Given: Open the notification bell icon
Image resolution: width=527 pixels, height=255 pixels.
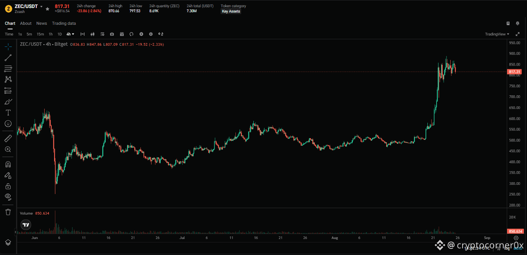Looking at the screenshot, I should pyautogui.click(x=517, y=23).
